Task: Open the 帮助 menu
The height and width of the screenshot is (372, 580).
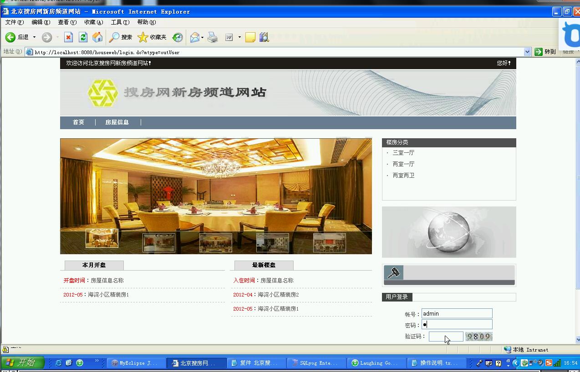Action: click(147, 22)
